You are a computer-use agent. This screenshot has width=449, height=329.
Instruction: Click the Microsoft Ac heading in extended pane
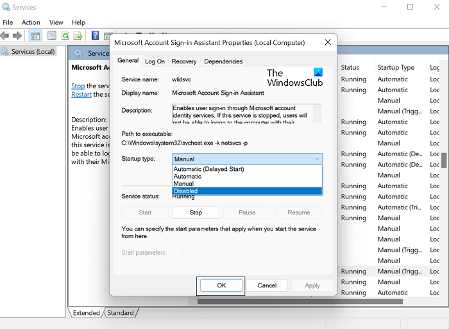tap(90, 67)
